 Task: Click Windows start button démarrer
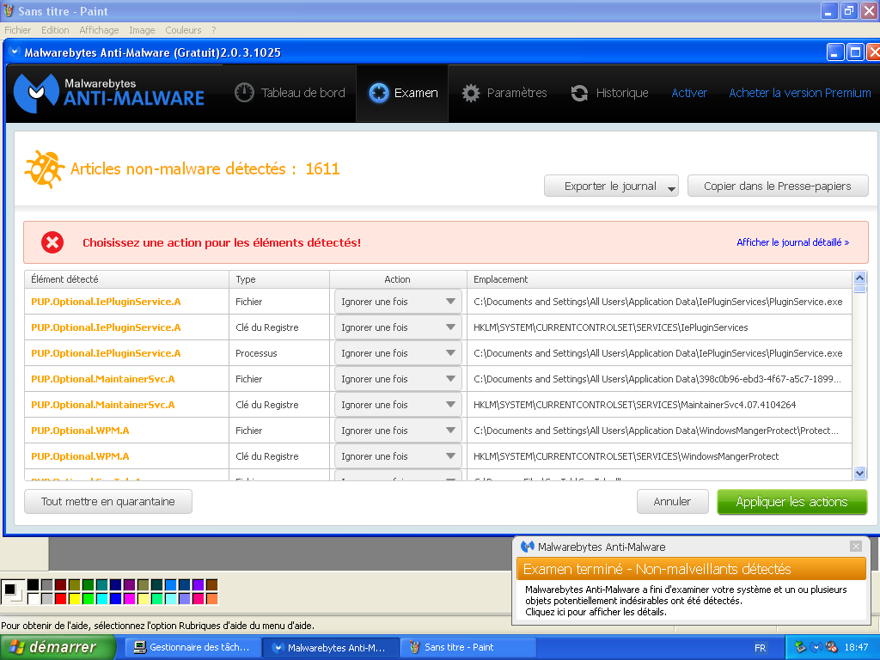point(58,647)
